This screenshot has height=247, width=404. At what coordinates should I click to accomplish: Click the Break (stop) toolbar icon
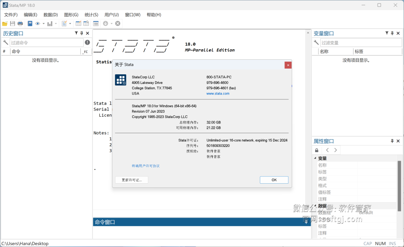click(x=118, y=24)
